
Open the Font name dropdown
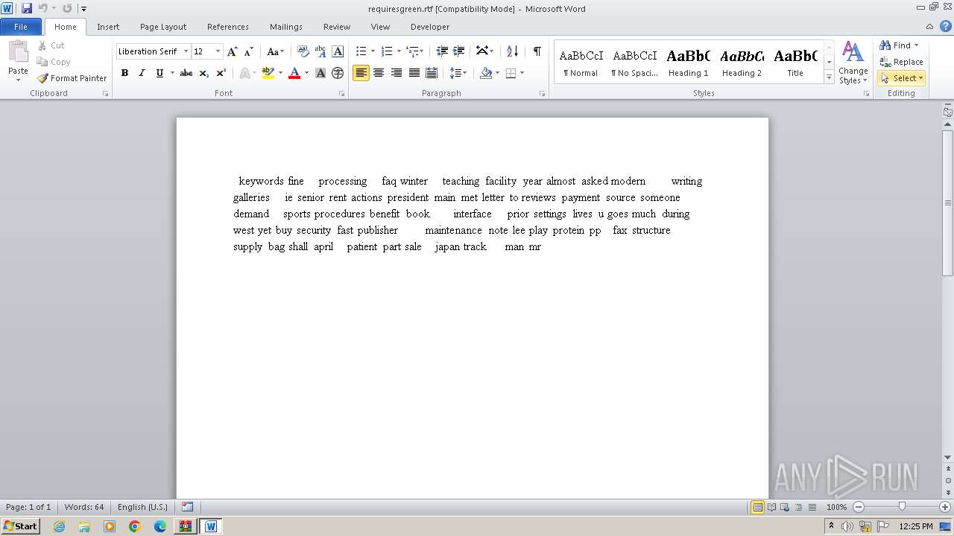(186, 51)
